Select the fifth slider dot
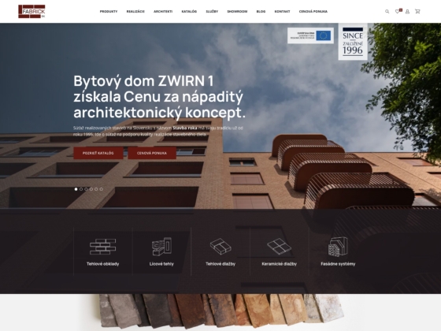Viewport: 441px width, 331px height. 96,189
